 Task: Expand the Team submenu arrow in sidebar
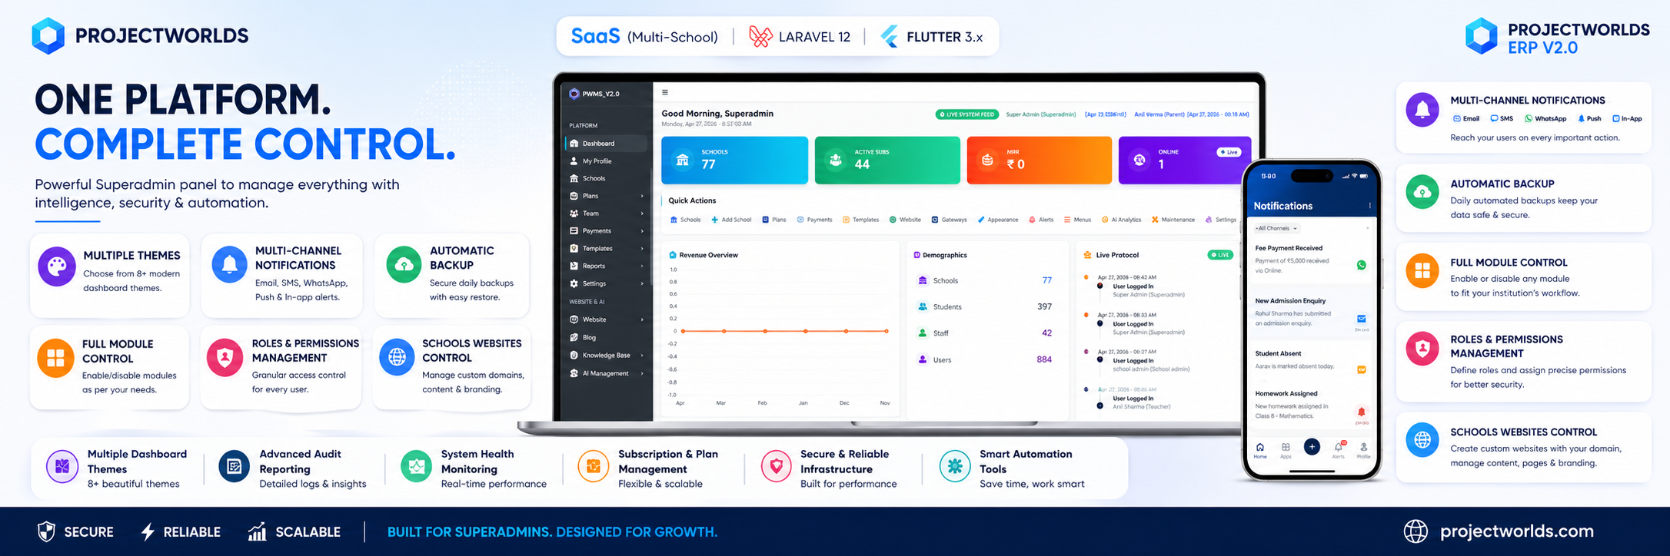point(642,213)
